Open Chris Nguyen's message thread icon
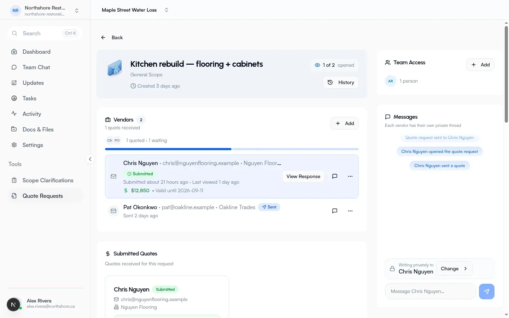The width and height of the screenshot is (509, 318). click(334, 176)
